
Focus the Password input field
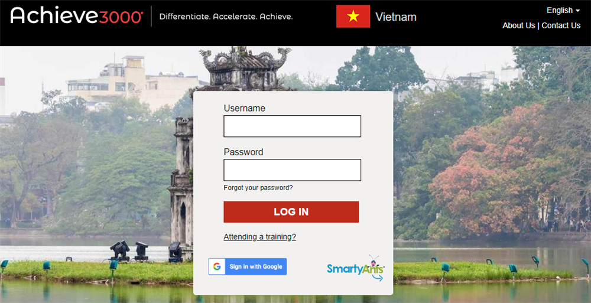[292, 170]
